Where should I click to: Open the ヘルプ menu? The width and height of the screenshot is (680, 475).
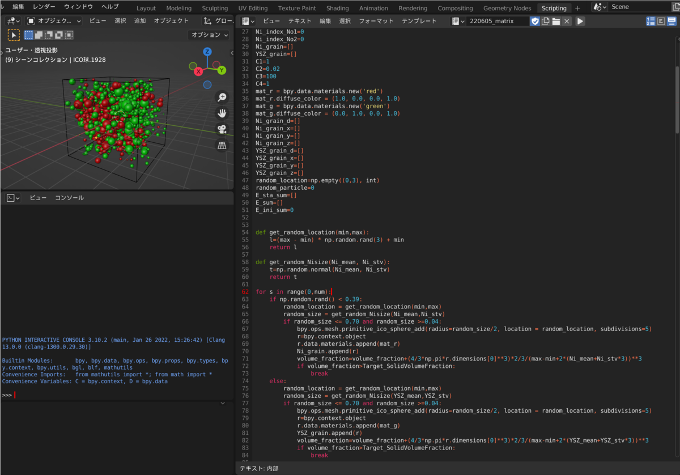click(110, 7)
